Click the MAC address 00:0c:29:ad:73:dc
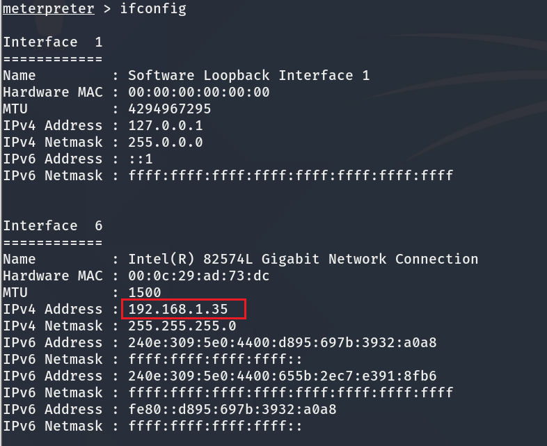This screenshot has width=547, height=446. (x=198, y=276)
